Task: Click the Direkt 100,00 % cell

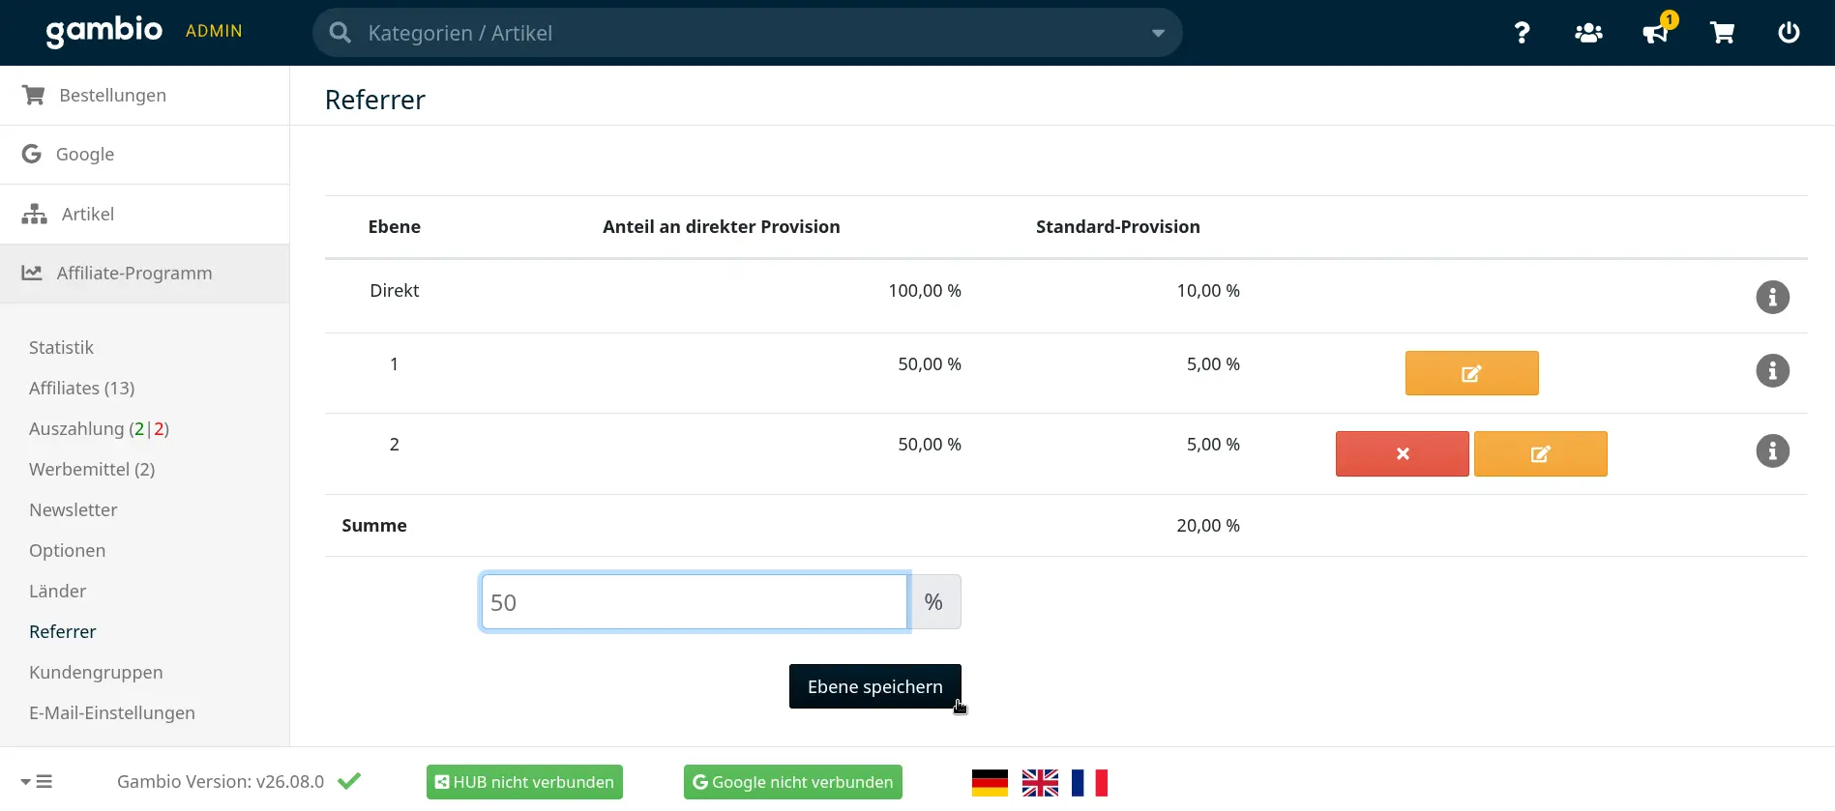Action: [925, 291]
